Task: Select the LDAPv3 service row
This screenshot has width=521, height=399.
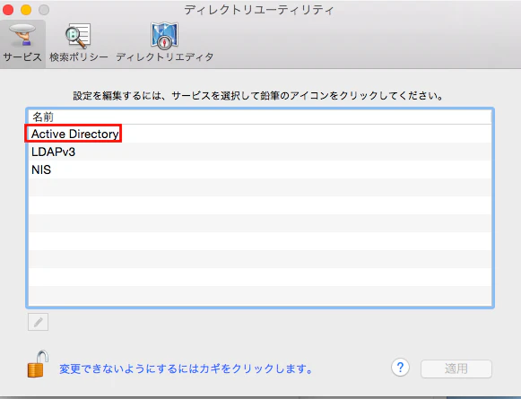Action: pyautogui.click(x=260, y=152)
